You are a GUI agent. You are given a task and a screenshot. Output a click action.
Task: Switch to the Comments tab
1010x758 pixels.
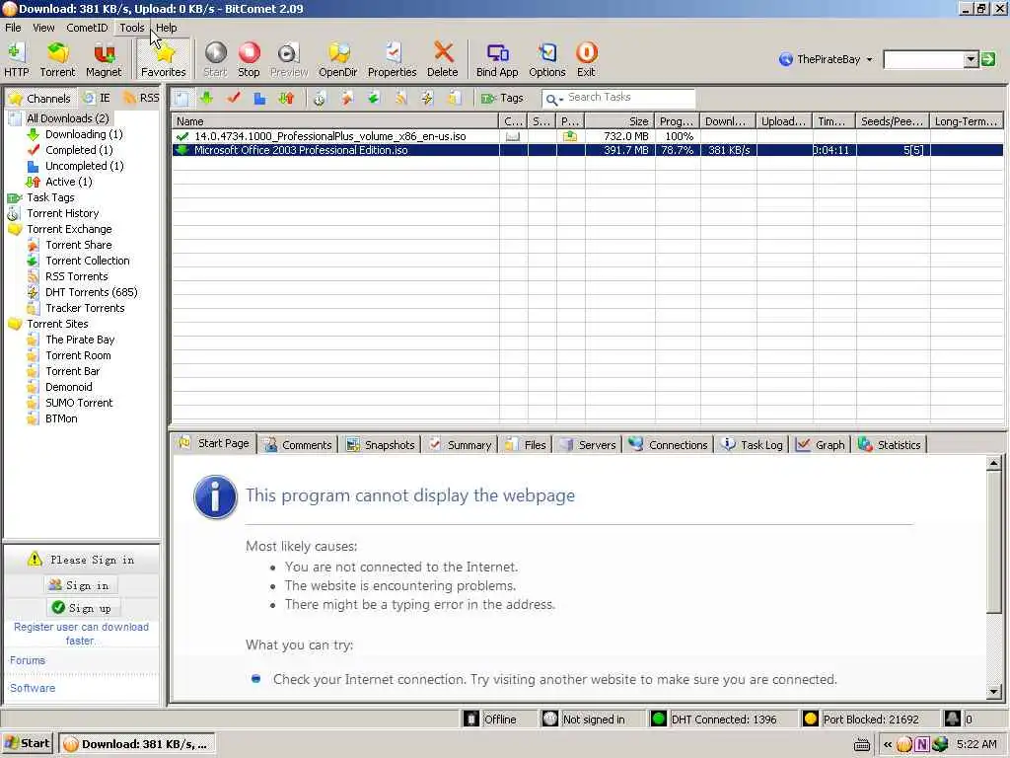298,445
